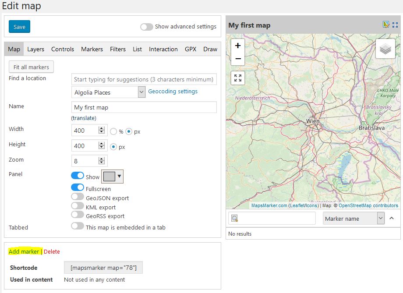
Task: Switch to the Interaction tab
Action: pos(163,49)
